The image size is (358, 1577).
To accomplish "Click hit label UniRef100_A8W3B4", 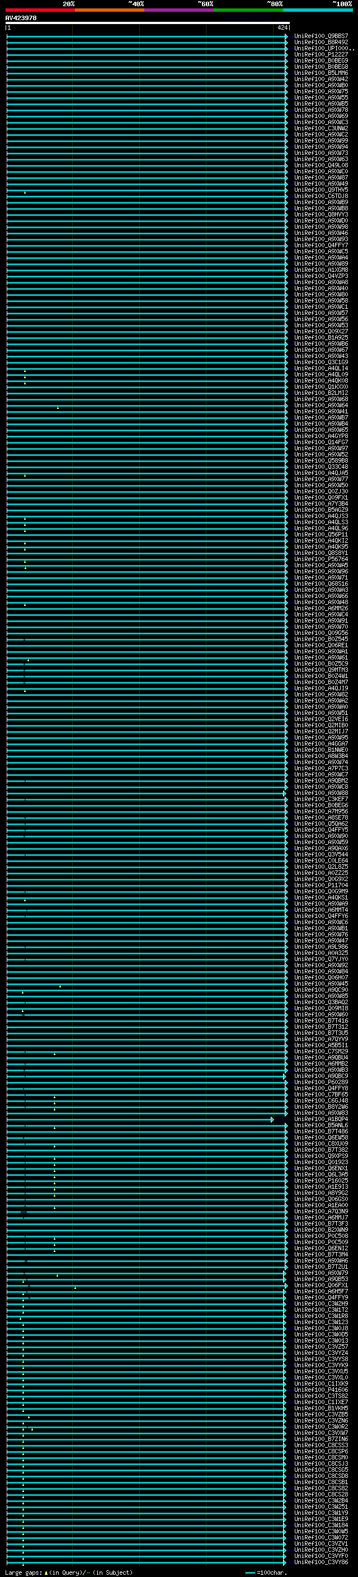I will pyautogui.click(x=321, y=756).
